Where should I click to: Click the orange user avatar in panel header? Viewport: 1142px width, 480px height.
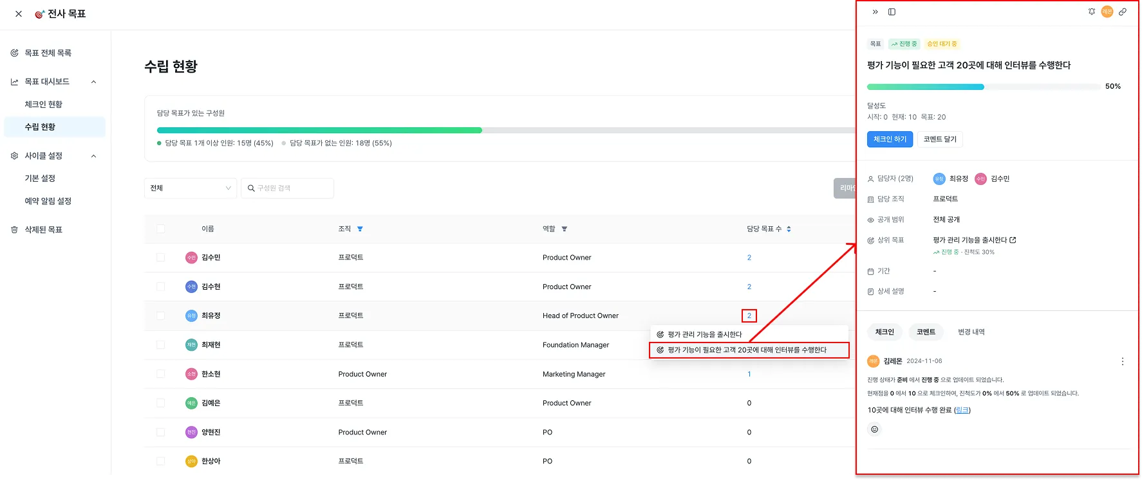click(1107, 12)
